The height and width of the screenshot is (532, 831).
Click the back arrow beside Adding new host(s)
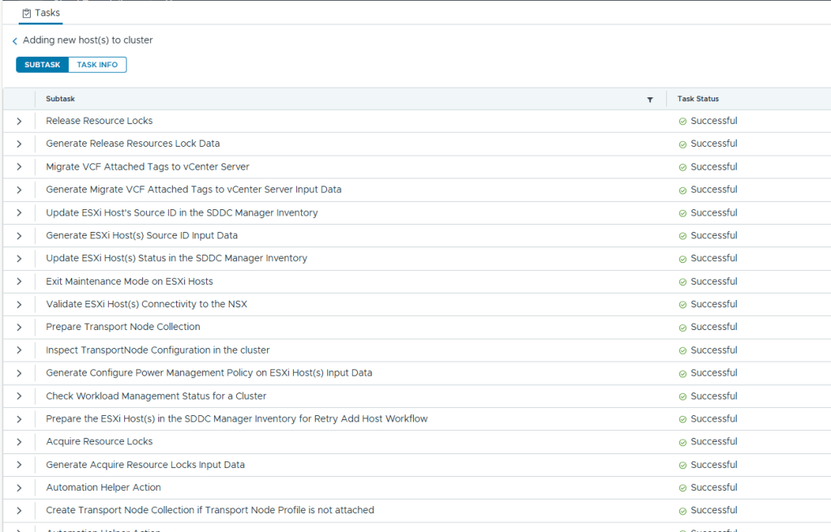click(x=15, y=41)
